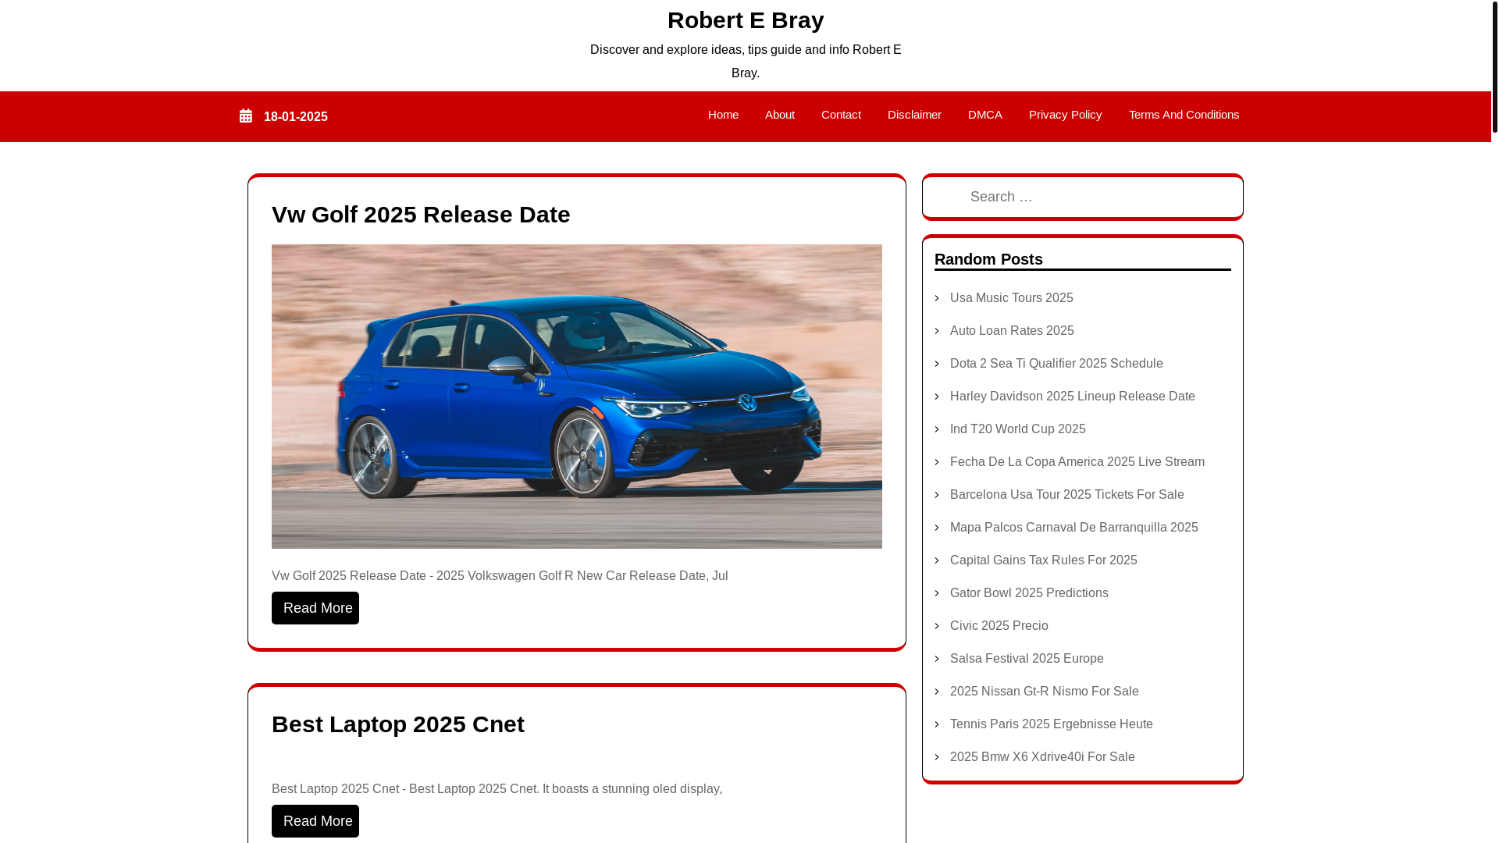Open Terms And Conditions page
Screen dimensions: 1499x843
[x=1184, y=115]
